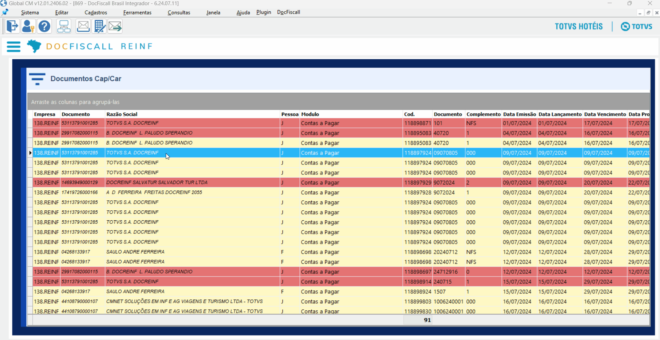Click Complemento value 0 in 24712916 row
This screenshot has width=660, height=340.
pyautogui.click(x=484, y=272)
